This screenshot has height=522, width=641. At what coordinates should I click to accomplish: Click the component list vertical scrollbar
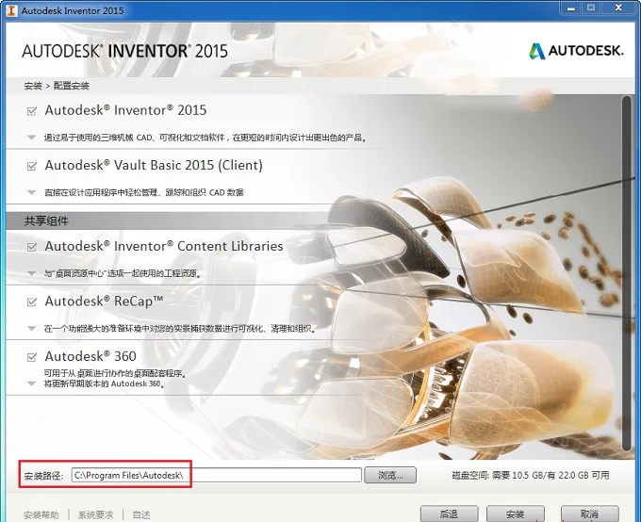[x=626, y=274]
